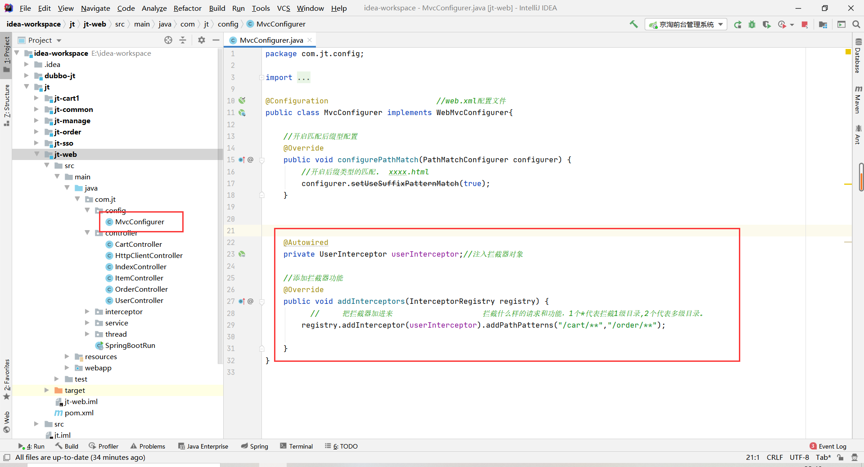Image resolution: width=864 pixels, height=467 pixels.
Task: Click the red Stop button icon
Action: 805,24
